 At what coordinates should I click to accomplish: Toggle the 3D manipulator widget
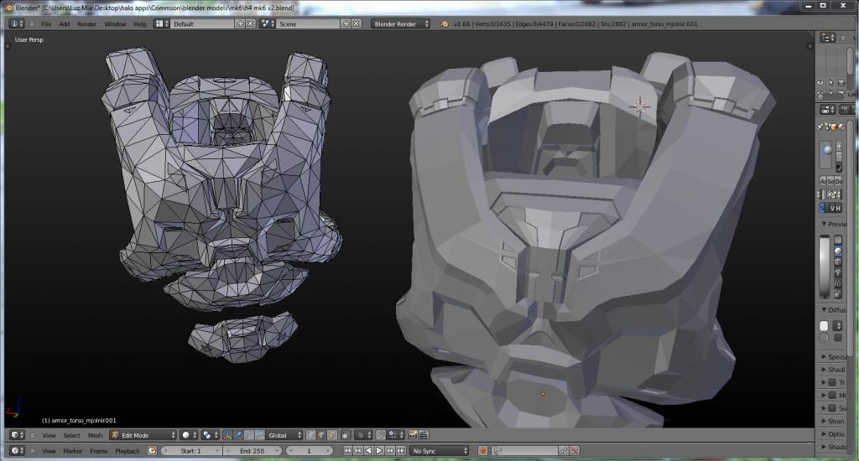226,435
